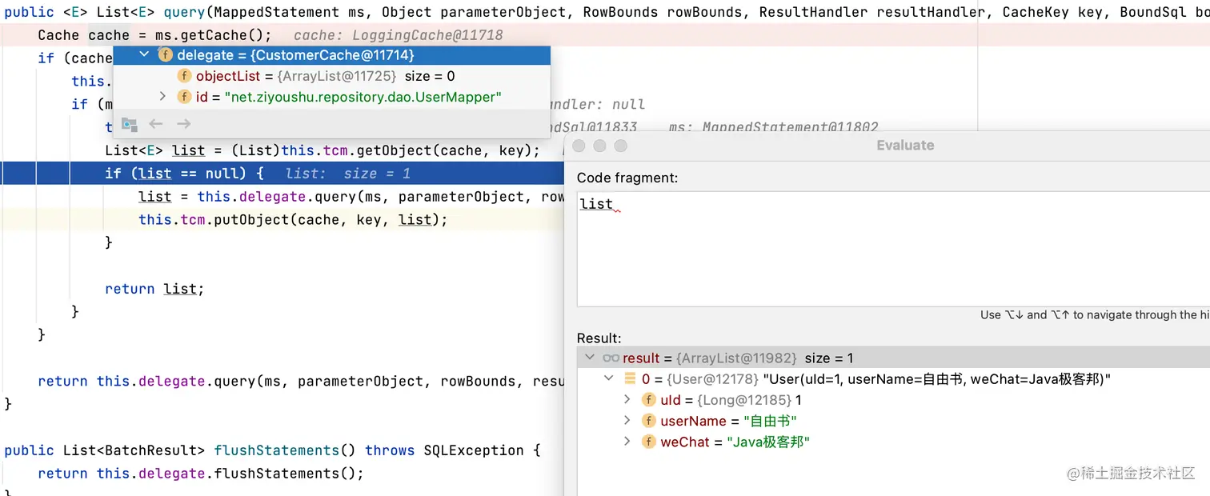Click the 'cache: LoggingCache@11718' inline hint
Image resolution: width=1210 pixels, height=496 pixels.
click(x=399, y=35)
